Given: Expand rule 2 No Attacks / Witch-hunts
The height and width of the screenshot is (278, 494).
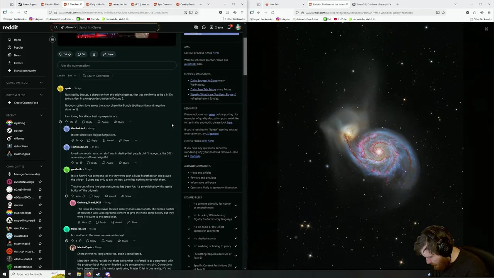Looking at the screenshot, I should [x=235, y=217].
